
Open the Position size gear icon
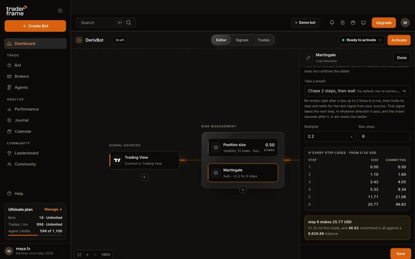(x=216, y=148)
